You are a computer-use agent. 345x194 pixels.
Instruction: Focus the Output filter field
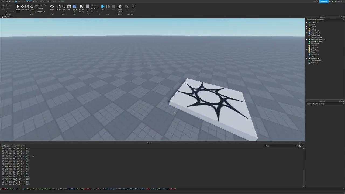[281, 146]
